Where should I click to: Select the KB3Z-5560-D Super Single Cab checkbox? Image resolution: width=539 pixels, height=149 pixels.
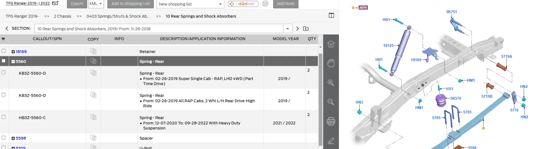pos(4,73)
